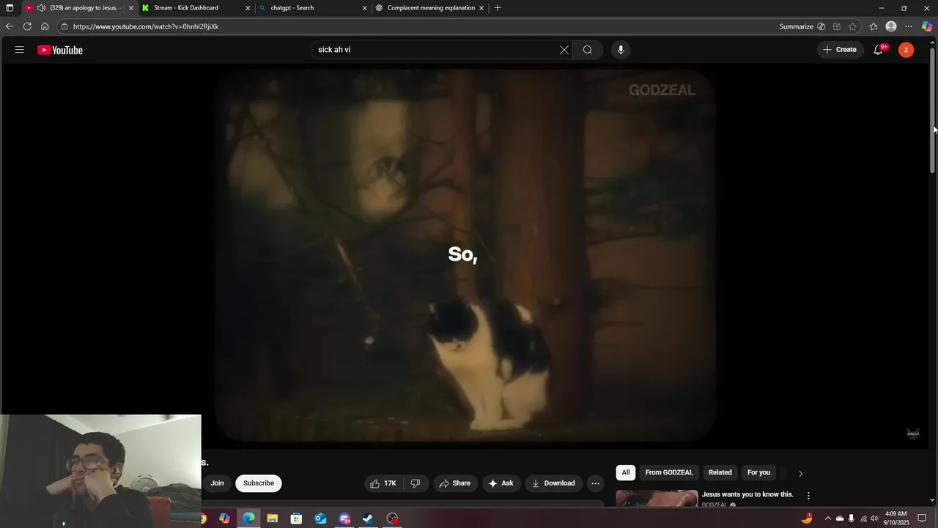Open Copilot from the taskbar
The height and width of the screenshot is (528, 938).
click(224, 518)
